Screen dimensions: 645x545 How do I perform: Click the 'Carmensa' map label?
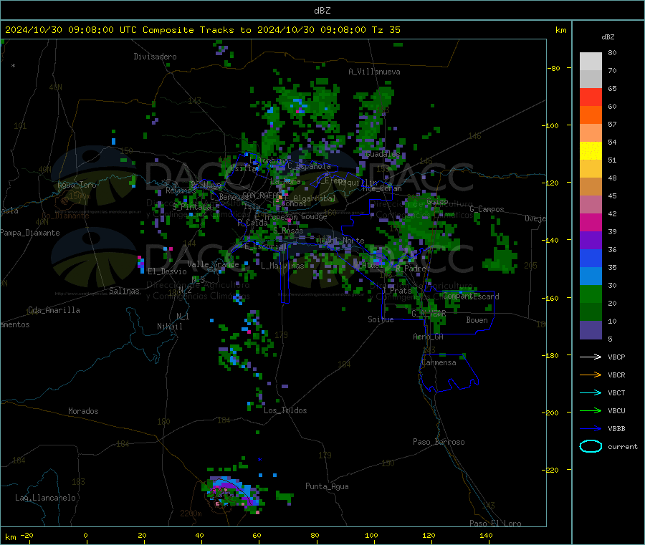click(439, 363)
